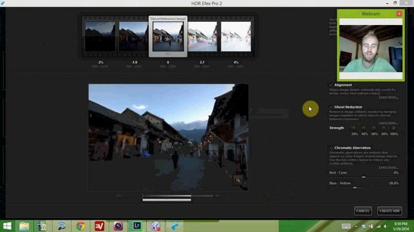Click the magnifier loupe icon on preview
414x232 pixels.
coord(238,180)
